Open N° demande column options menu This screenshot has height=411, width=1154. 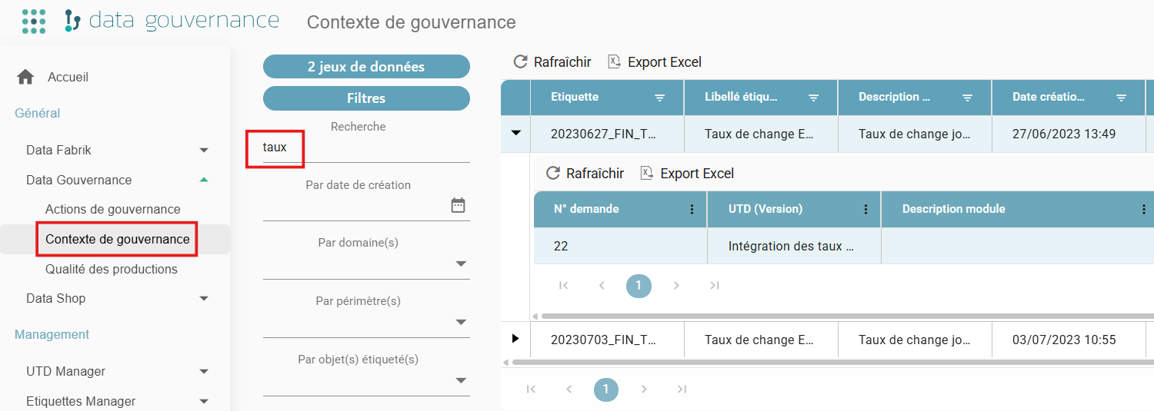[692, 209]
